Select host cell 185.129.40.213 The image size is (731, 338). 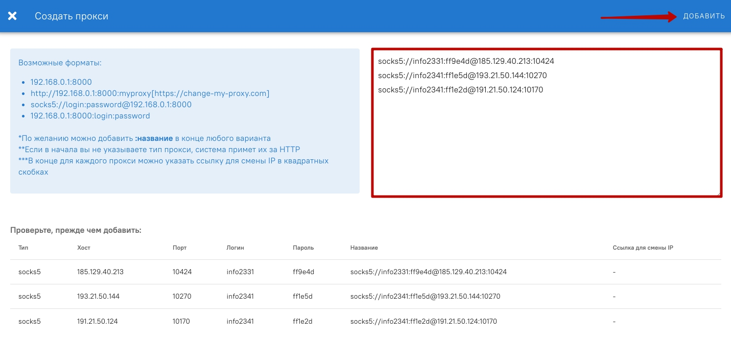point(100,272)
